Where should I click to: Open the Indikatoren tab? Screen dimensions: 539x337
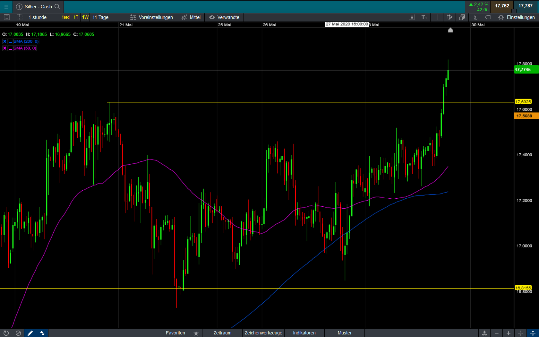(x=304, y=333)
